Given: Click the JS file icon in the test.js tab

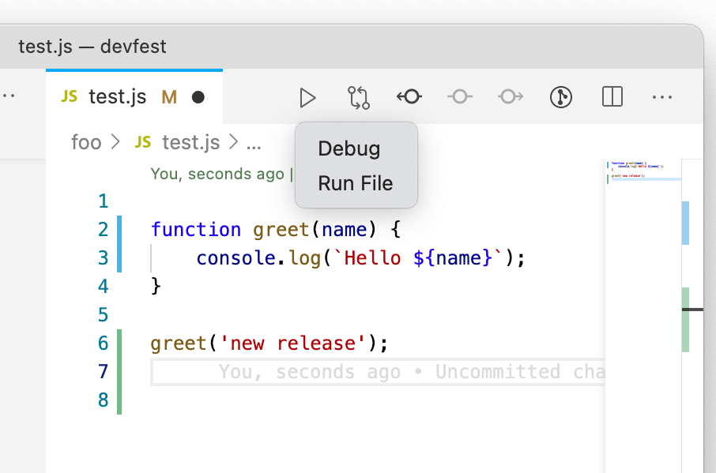Looking at the screenshot, I should 70,96.
